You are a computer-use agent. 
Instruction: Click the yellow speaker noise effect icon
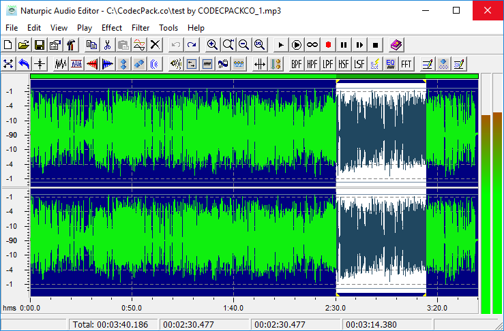point(176,64)
